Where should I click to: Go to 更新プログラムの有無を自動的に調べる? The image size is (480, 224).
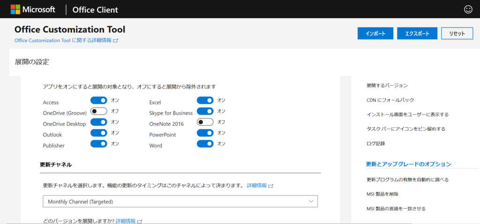point(407,180)
